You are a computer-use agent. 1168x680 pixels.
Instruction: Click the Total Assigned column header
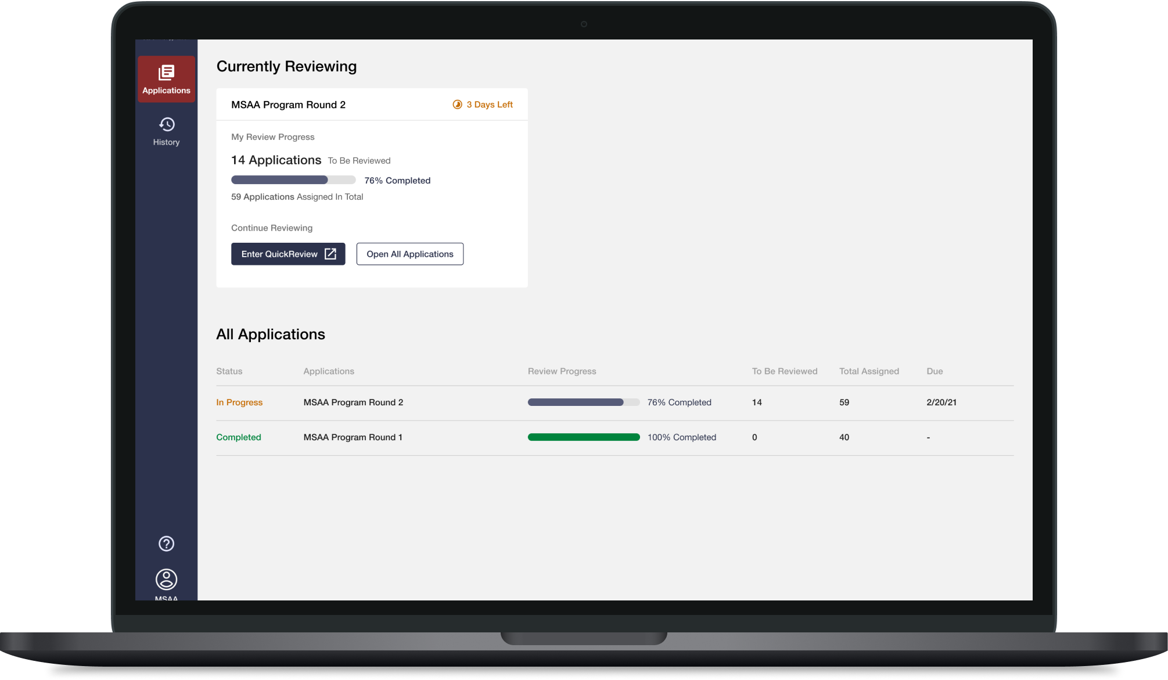(x=868, y=371)
